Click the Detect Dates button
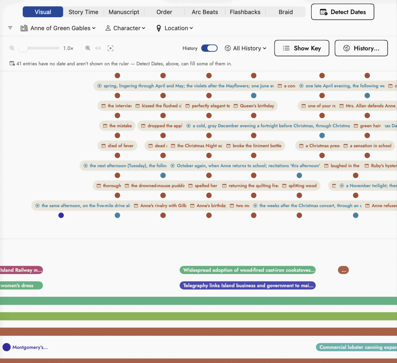This screenshot has width=397, height=363. coord(343,12)
